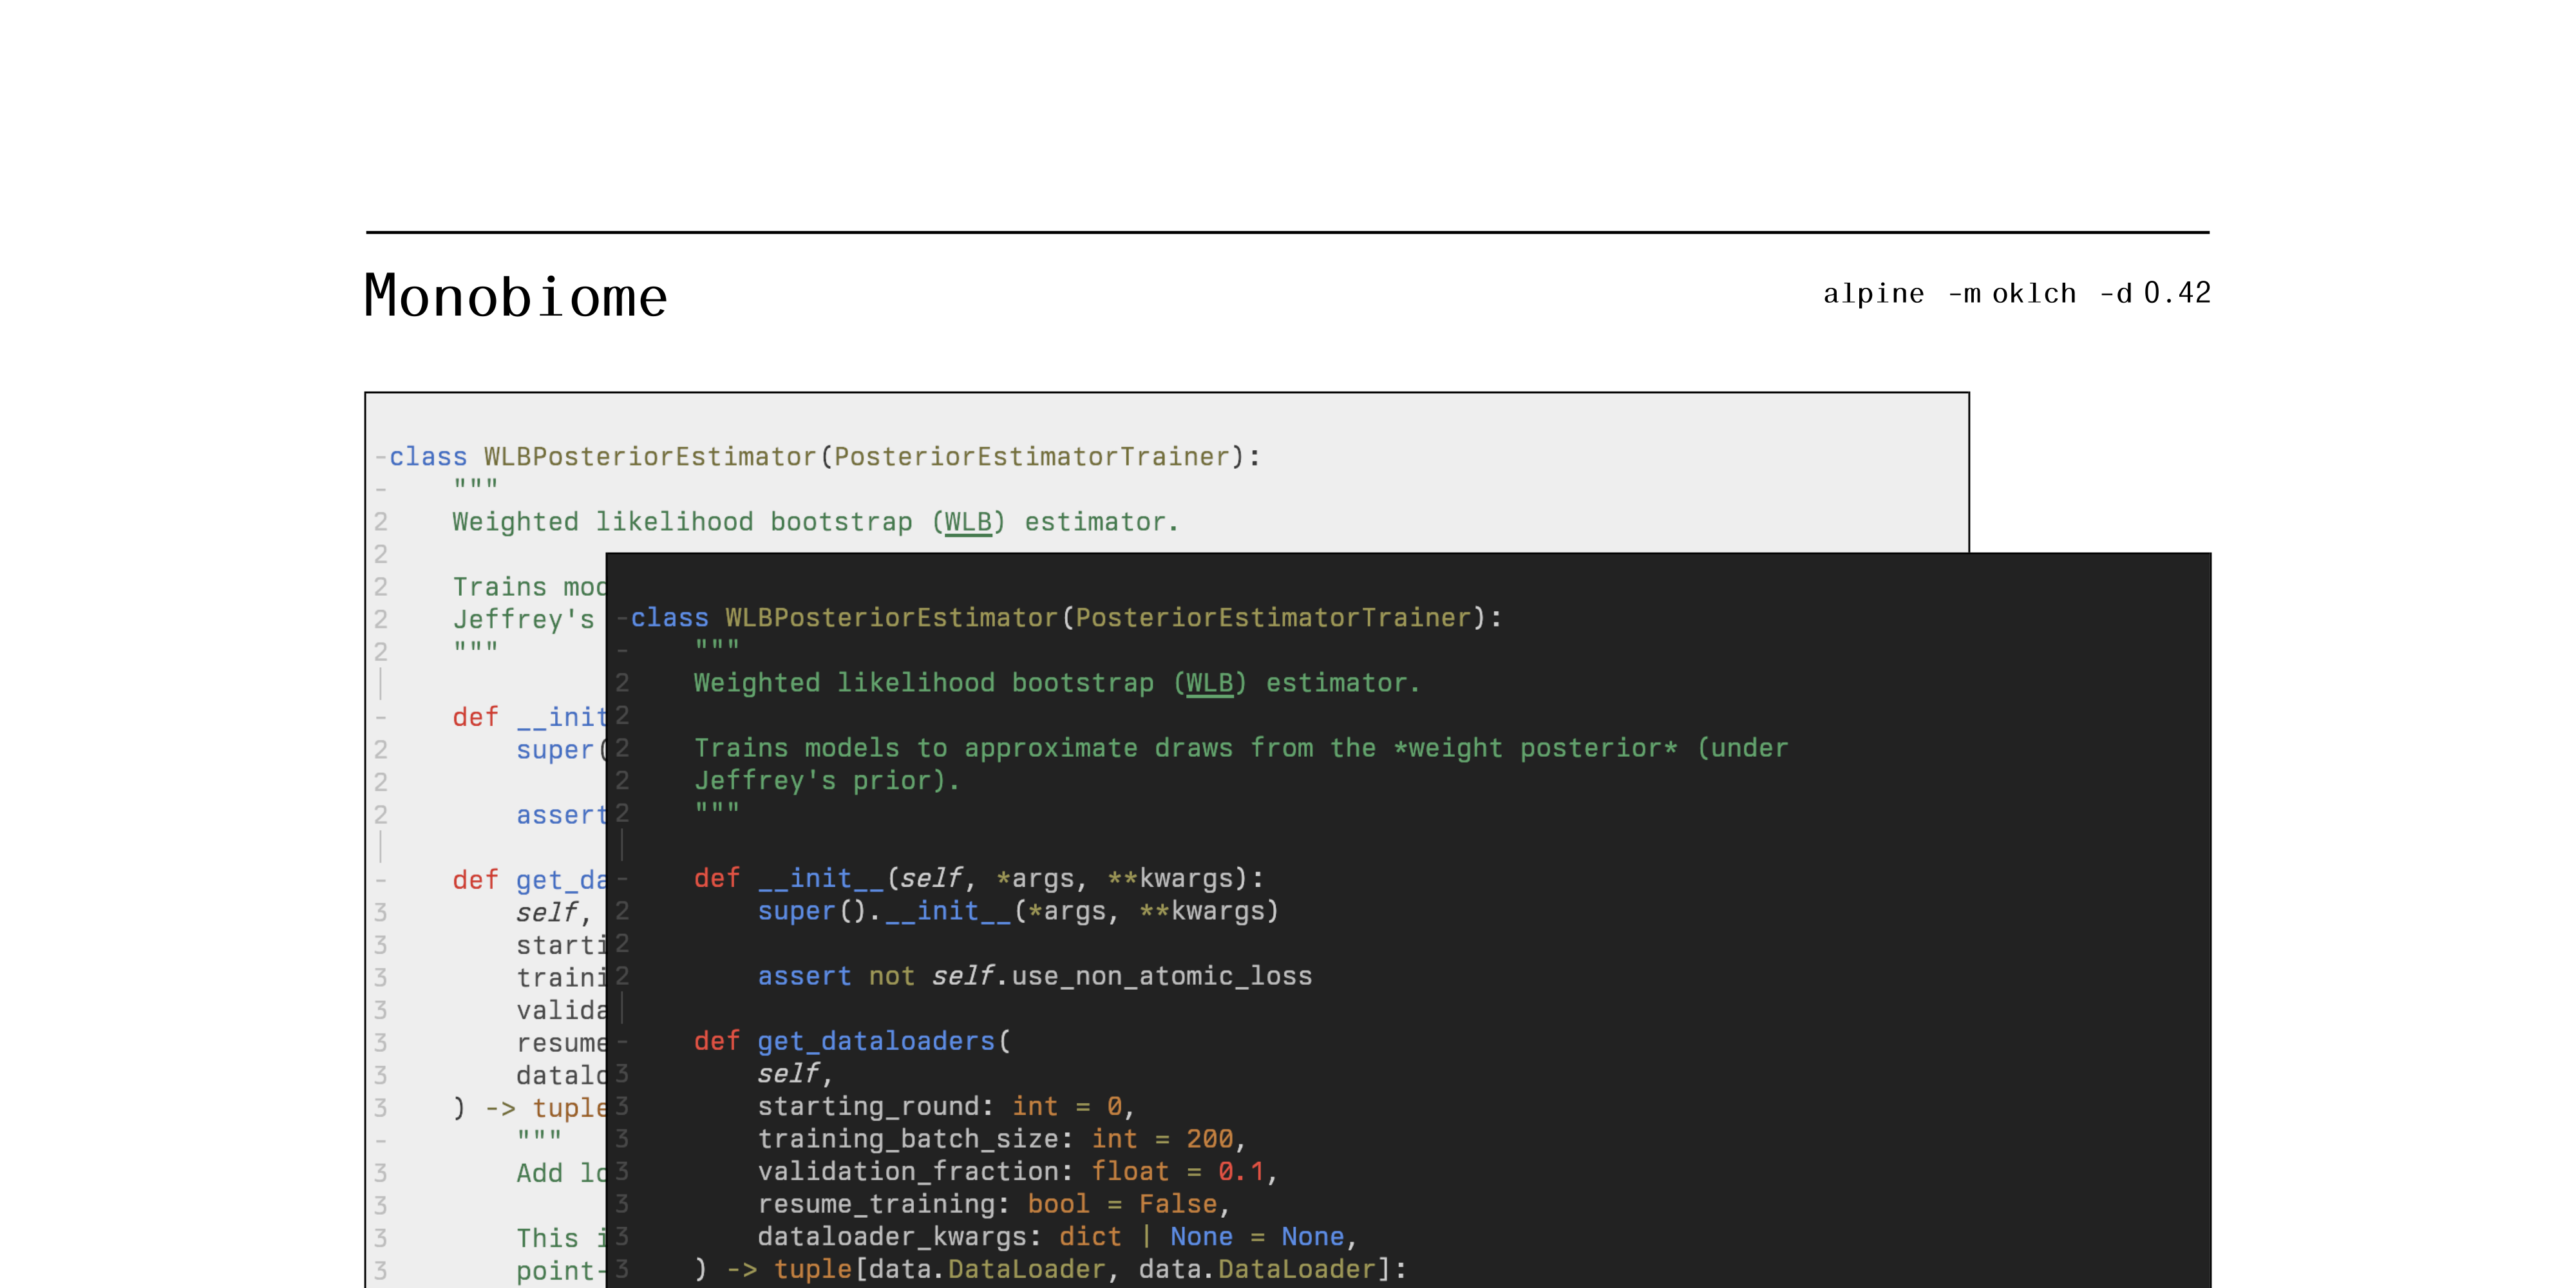Click the assert keyword in dark preview
The width and height of the screenshot is (2576, 1288).
click(x=804, y=976)
